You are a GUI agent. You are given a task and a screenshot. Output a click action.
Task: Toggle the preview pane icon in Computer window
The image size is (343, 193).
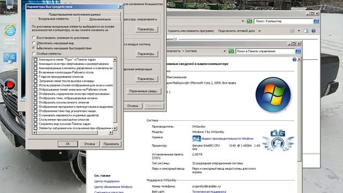(306, 31)
